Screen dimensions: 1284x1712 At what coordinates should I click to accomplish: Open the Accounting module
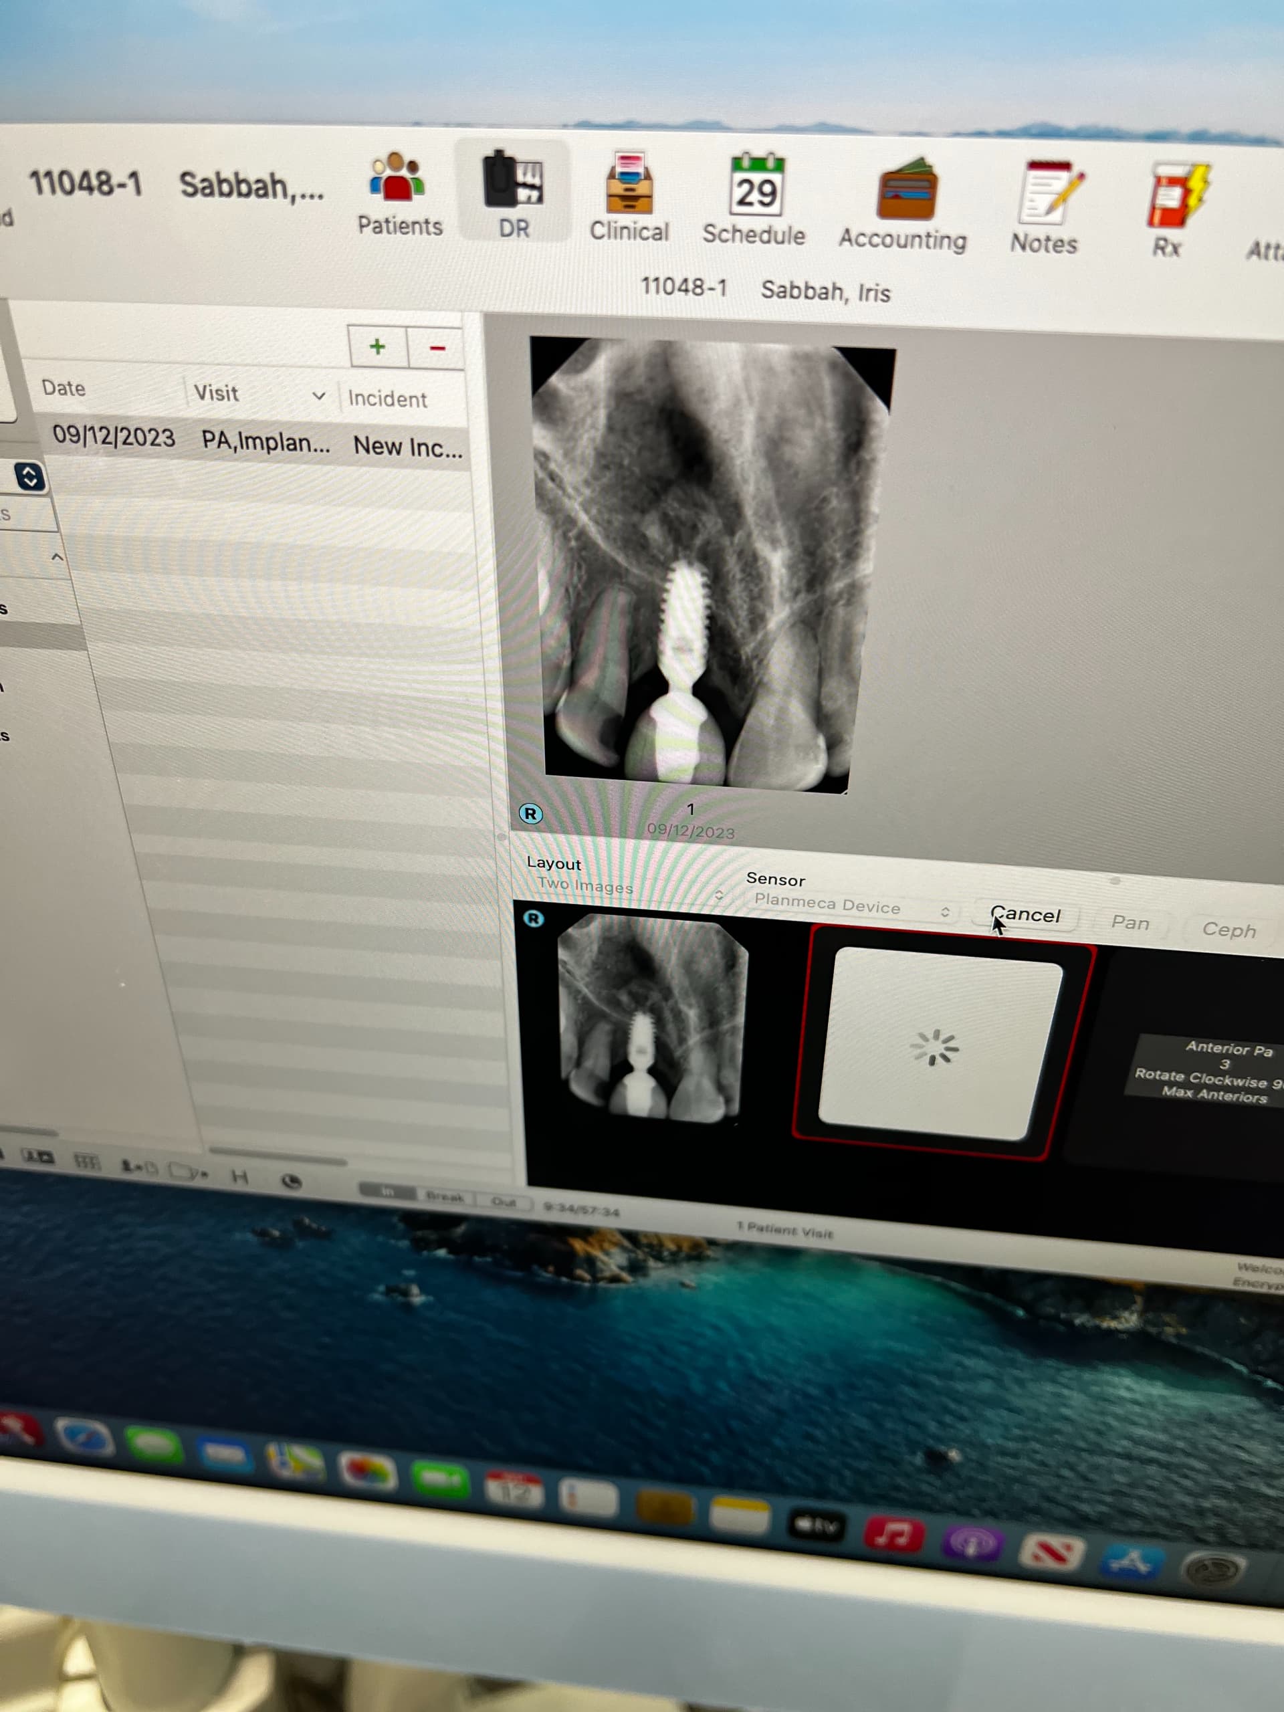click(x=903, y=205)
